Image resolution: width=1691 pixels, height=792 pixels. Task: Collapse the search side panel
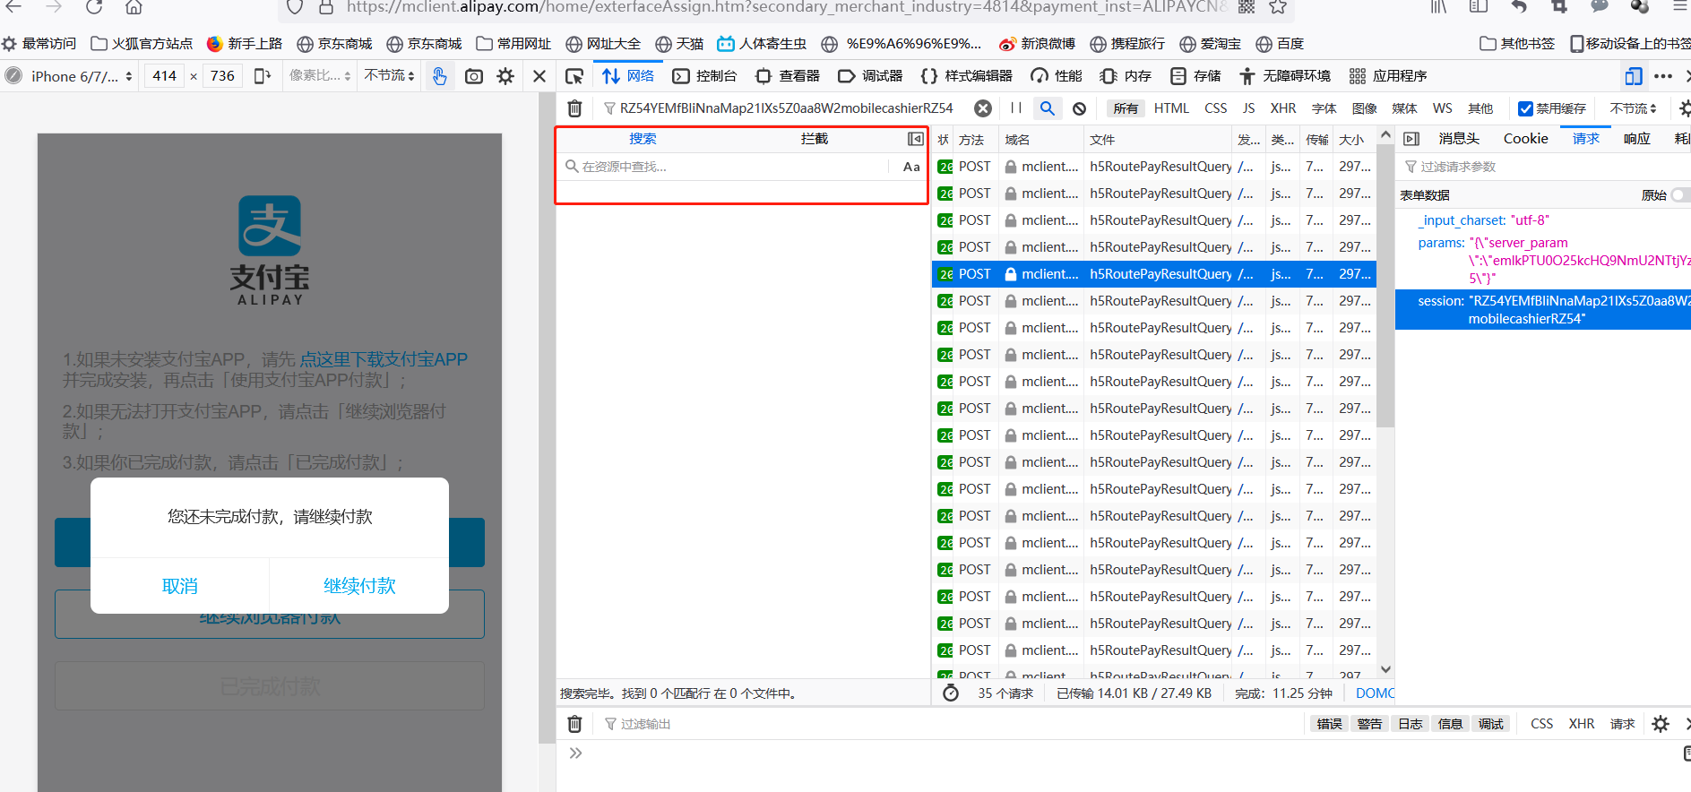coord(915,139)
